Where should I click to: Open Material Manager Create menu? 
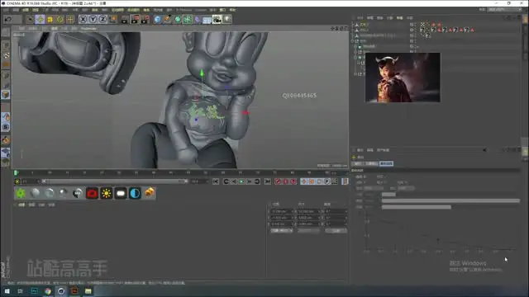(x=21, y=205)
